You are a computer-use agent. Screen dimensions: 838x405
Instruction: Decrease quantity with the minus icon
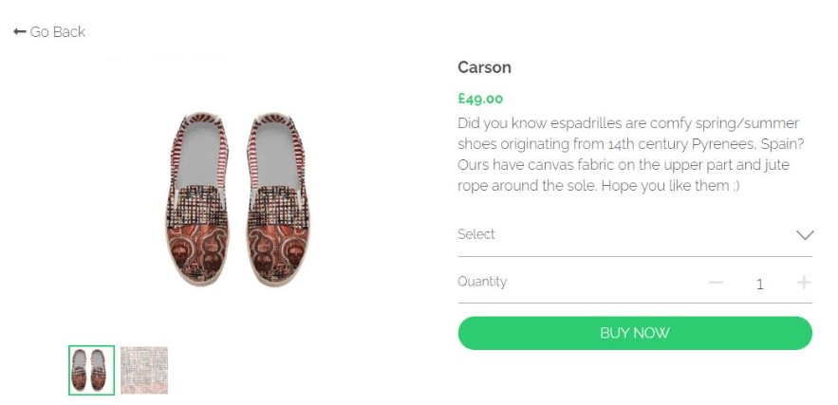tap(716, 283)
